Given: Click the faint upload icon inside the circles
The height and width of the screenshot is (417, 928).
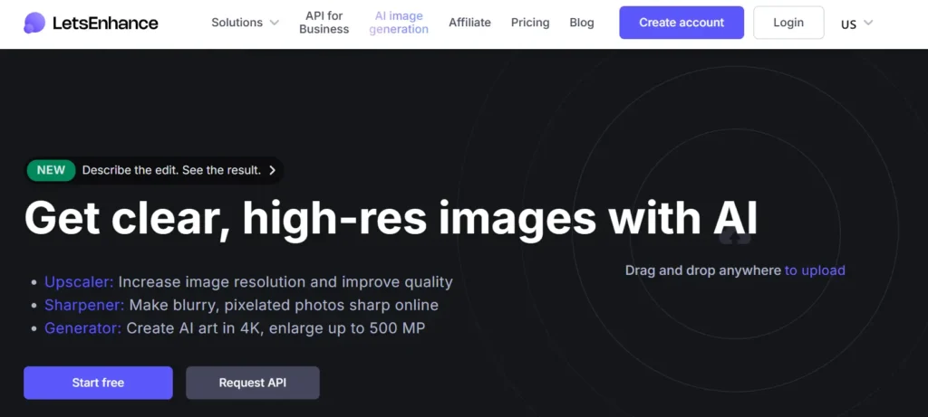Looking at the screenshot, I should [x=735, y=237].
